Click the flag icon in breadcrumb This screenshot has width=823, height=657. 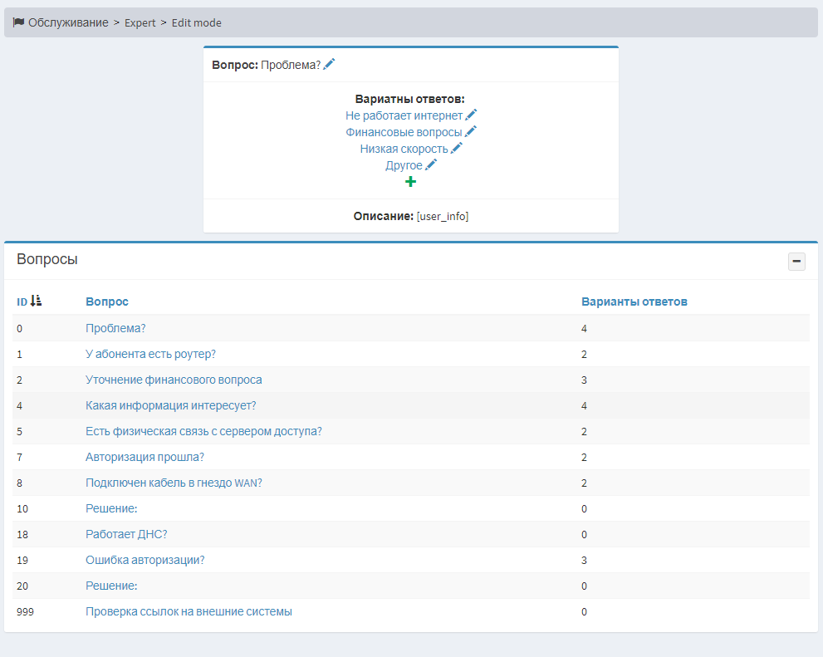pyautogui.click(x=18, y=22)
